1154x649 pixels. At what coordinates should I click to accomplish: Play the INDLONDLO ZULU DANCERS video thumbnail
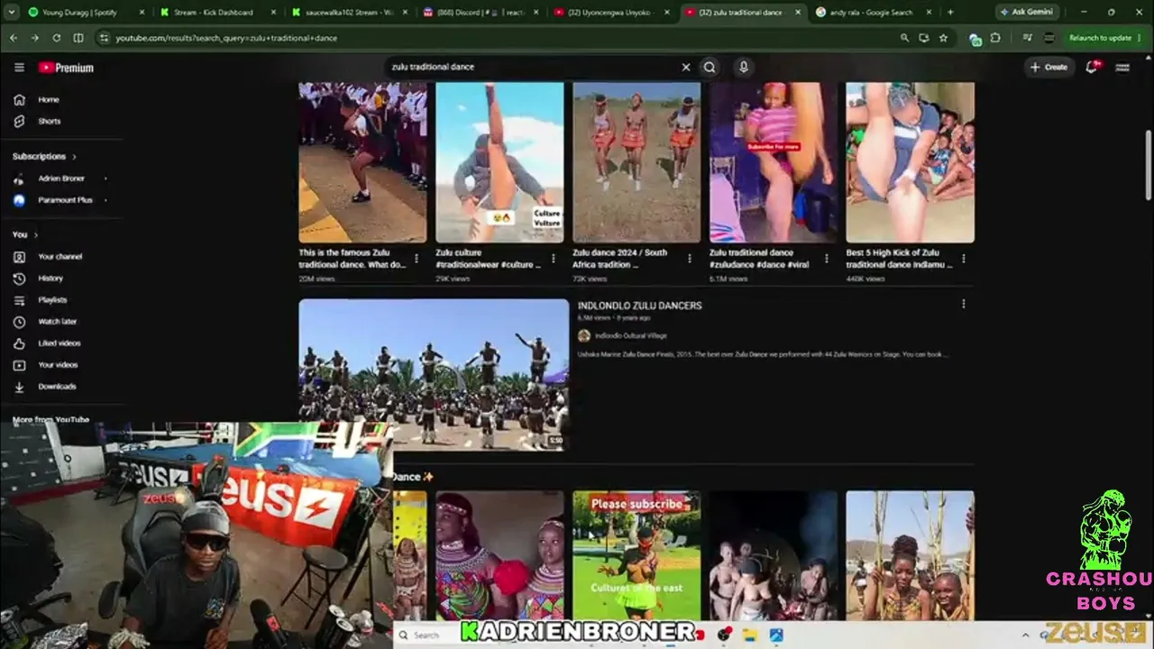(x=434, y=374)
